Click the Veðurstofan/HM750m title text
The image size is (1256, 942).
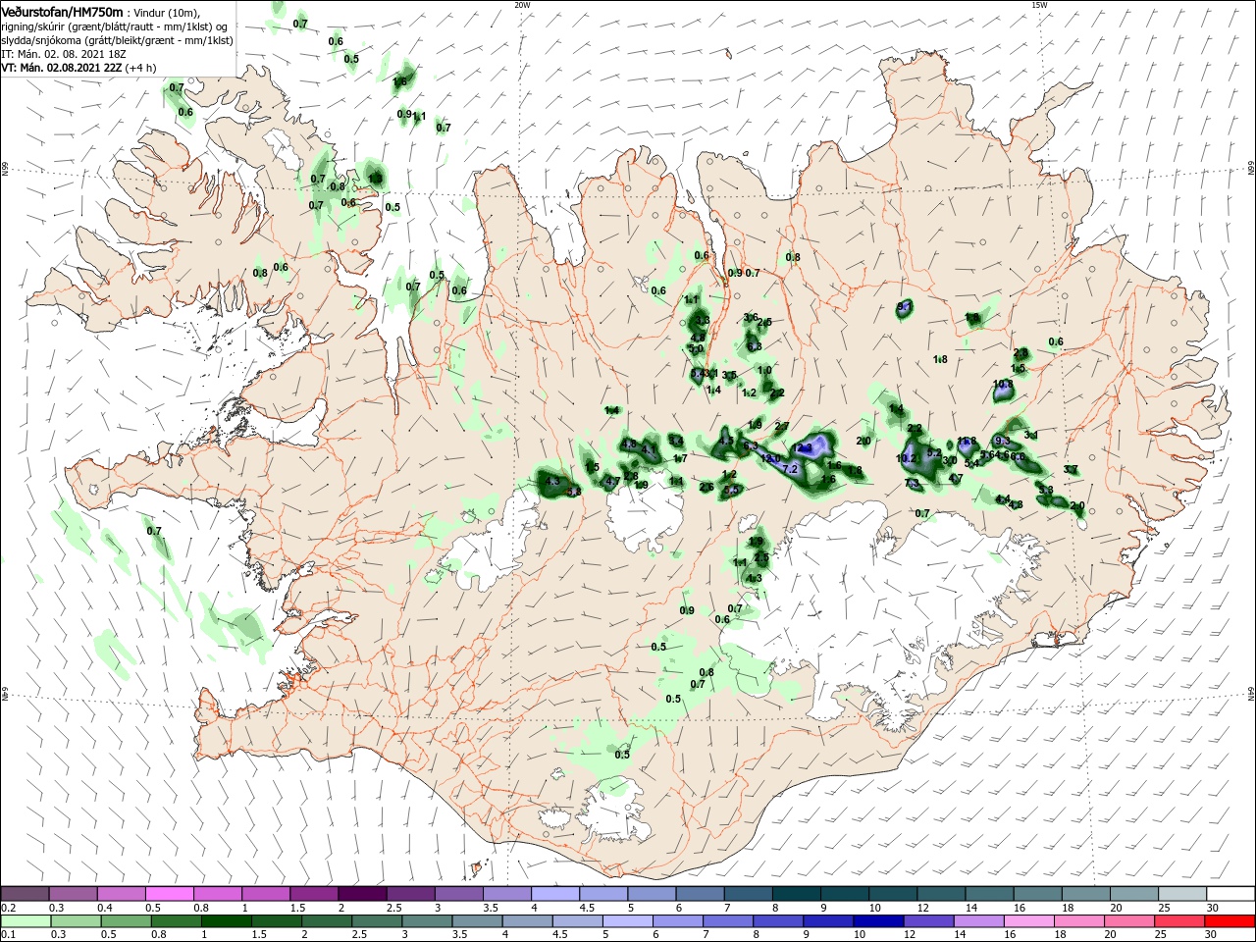62,12
